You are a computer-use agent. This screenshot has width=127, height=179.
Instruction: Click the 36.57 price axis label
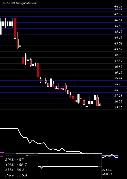point(118,101)
